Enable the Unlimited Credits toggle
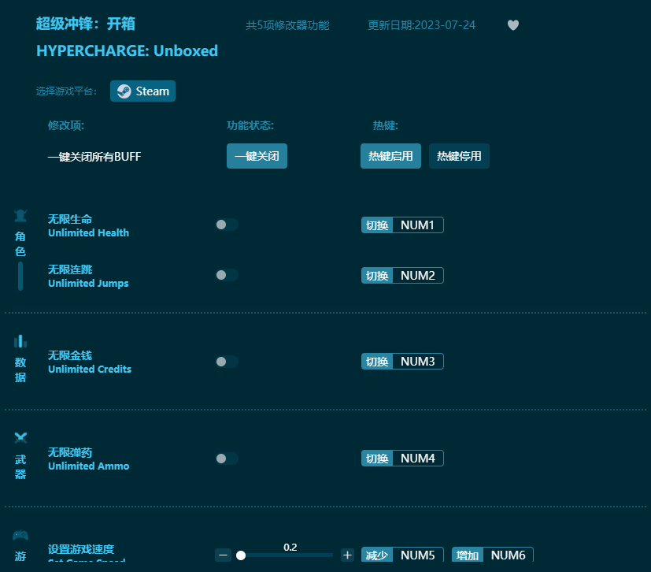Screen dimensions: 651x572 point(226,361)
